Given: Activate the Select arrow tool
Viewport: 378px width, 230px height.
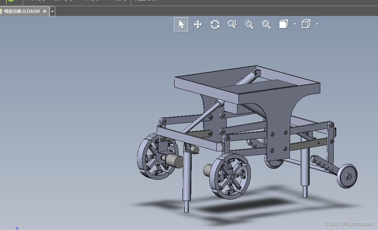Looking at the screenshot, I should [x=181, y=24].
